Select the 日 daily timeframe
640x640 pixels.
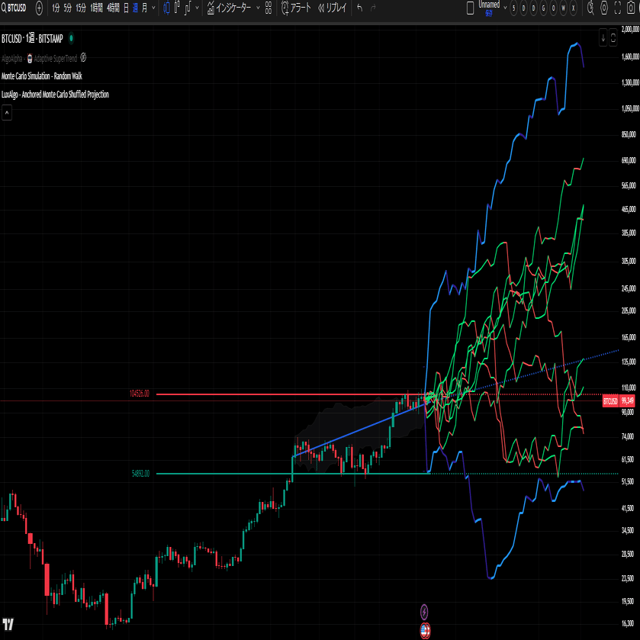tap(126, 8)
